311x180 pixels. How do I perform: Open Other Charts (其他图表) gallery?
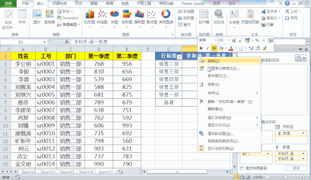[166, 18]
